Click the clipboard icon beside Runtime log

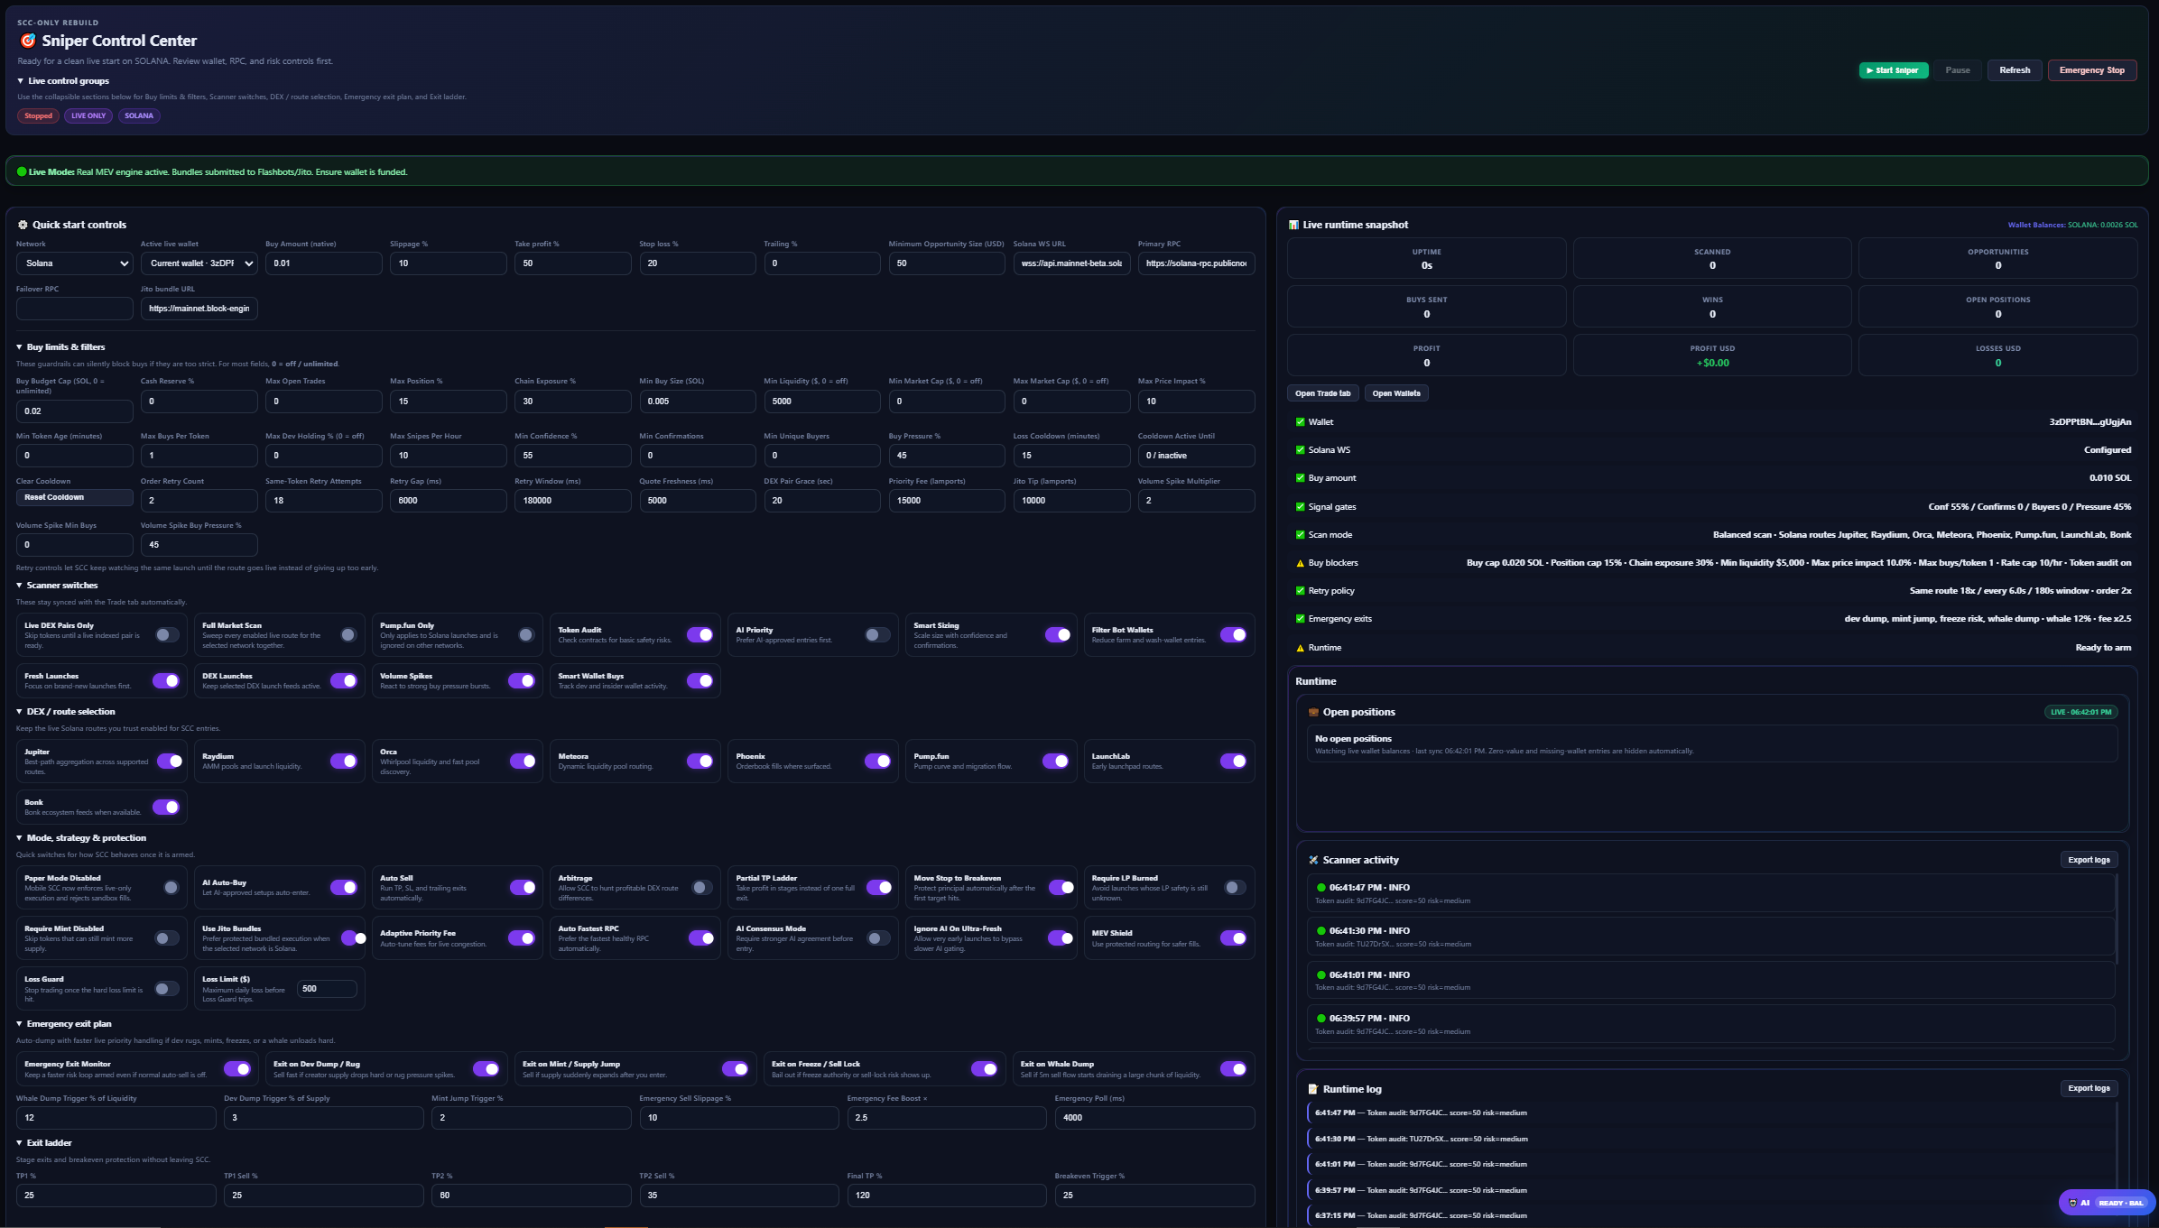[x=1313, y=1089]
